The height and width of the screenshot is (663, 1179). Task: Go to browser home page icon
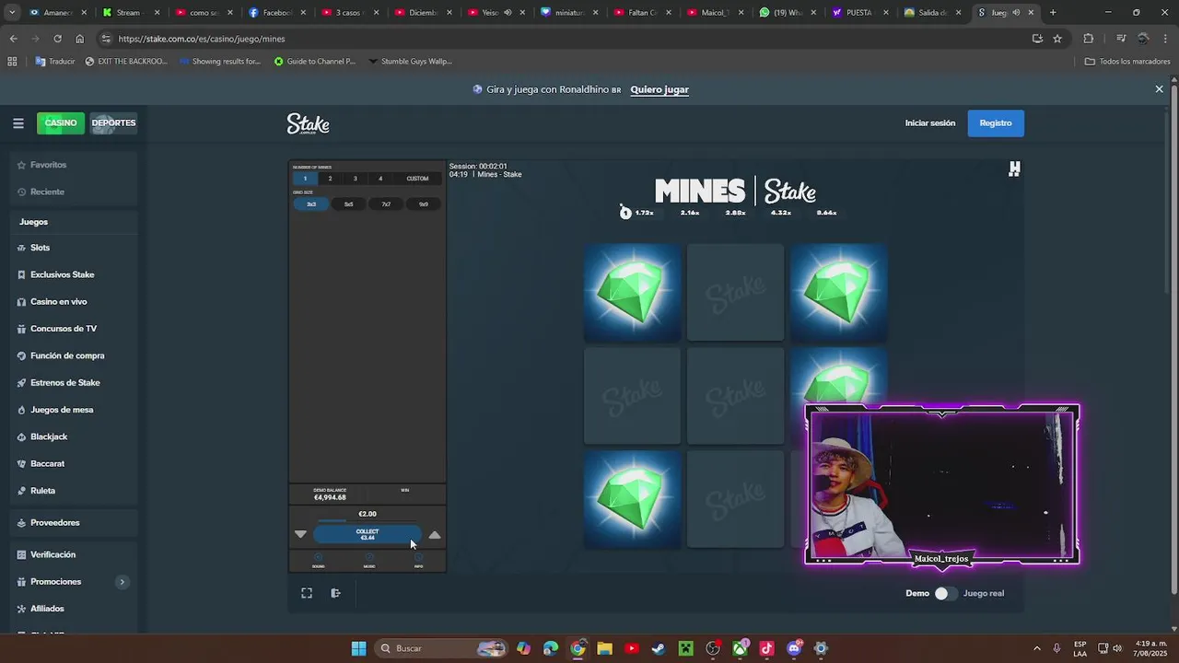(x=80, y=39)
